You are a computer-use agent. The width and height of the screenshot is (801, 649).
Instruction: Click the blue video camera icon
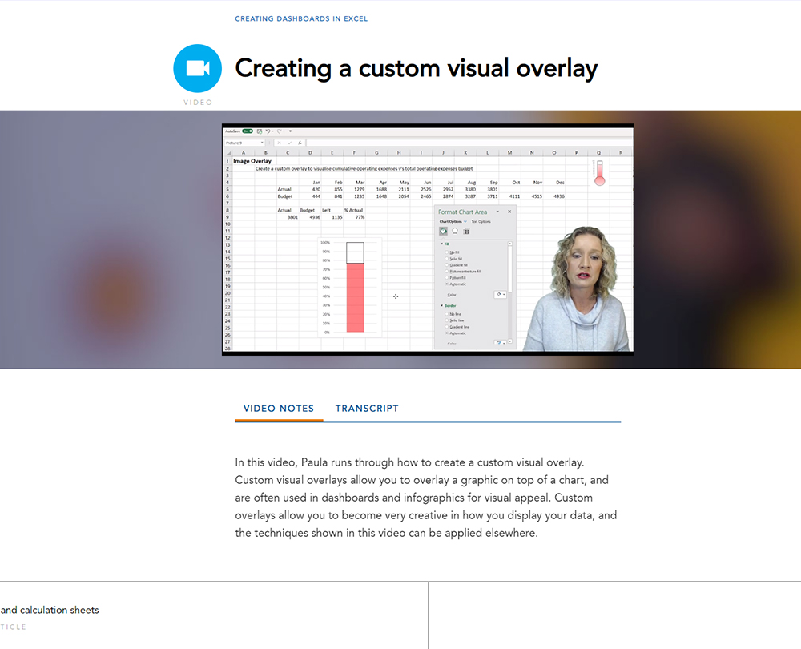(197, 68)
